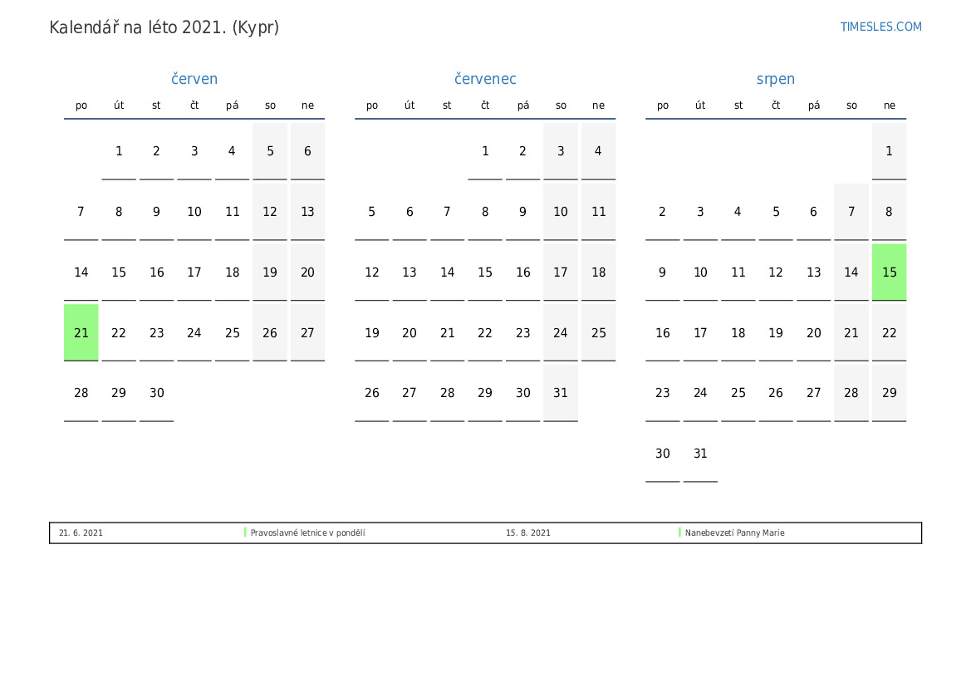Viewport: 971px width, 687px height.
Task: Click highlighted June 21 holiday cell
Action: click(81, 332)
